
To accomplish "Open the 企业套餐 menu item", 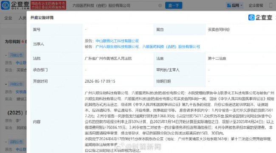I will coord(256,6).
